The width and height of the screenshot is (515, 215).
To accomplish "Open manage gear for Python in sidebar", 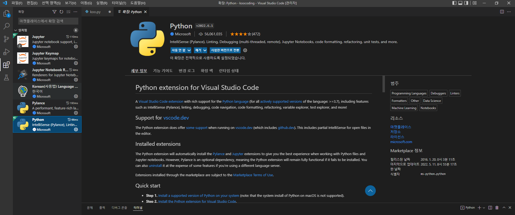I will click(76, 129).
